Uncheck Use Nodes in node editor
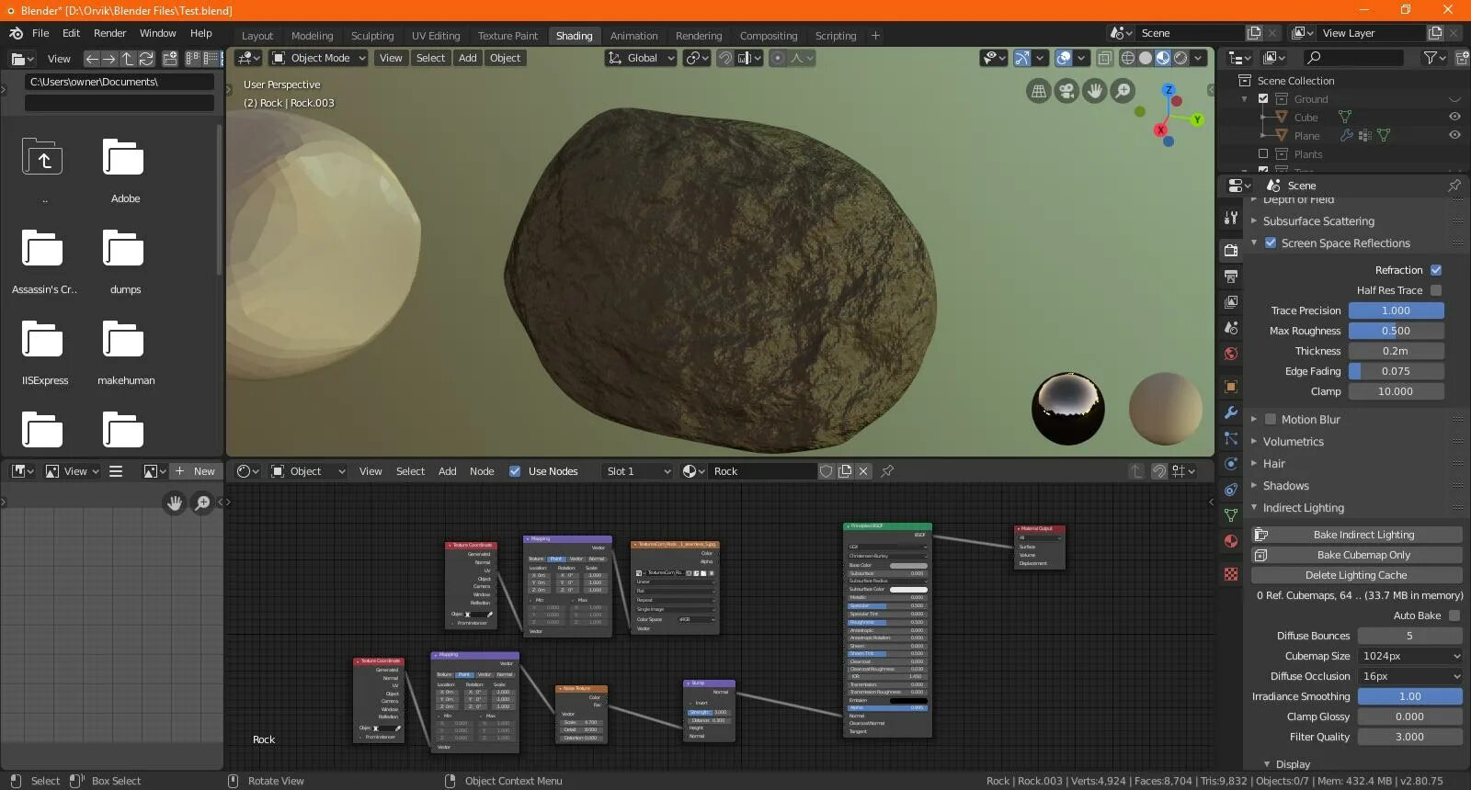The height and width of the screenshot is (790, 1471). 515,471
